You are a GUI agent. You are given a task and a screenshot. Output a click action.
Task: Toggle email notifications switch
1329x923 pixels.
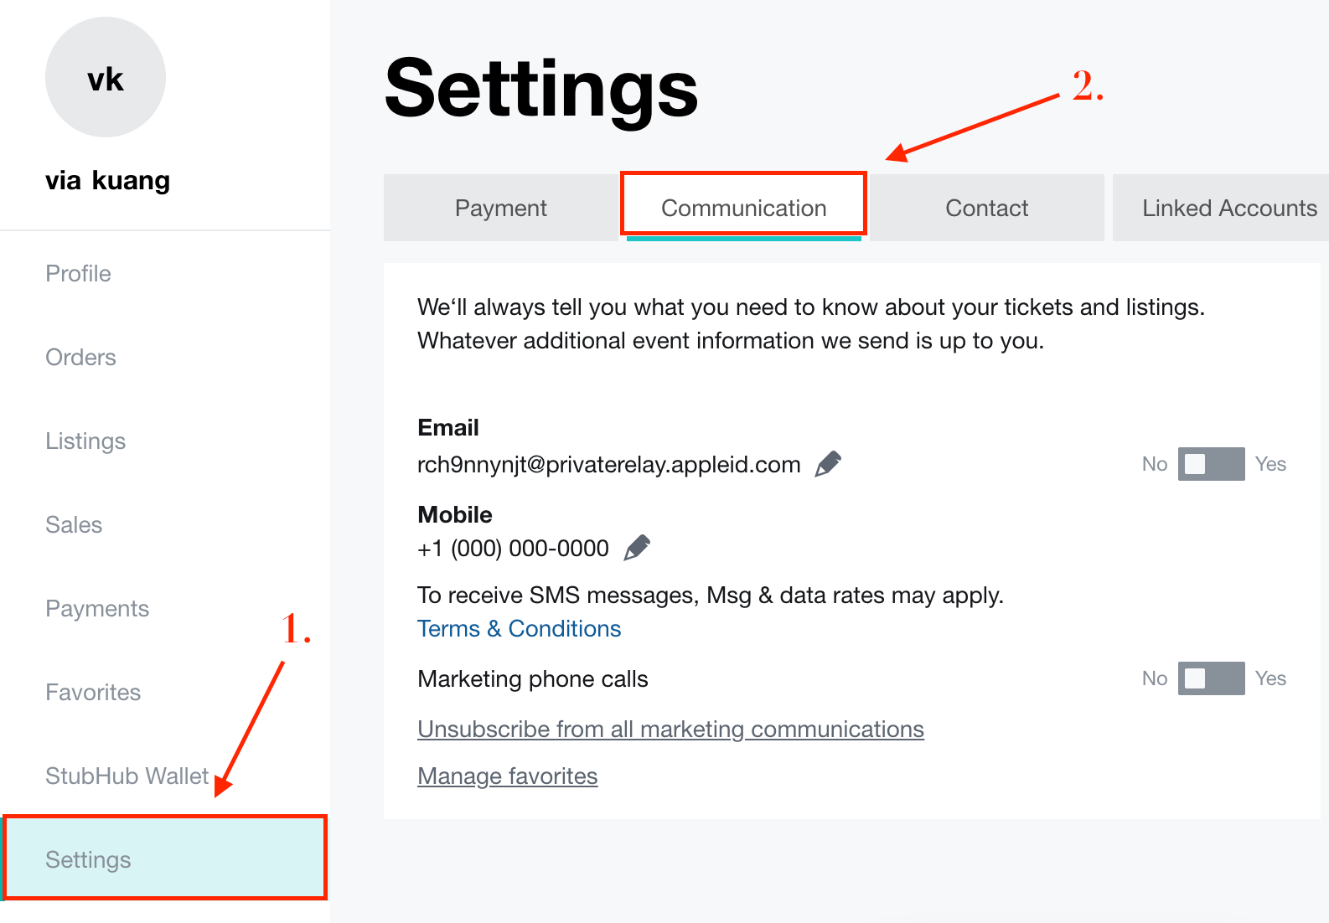[1211, 464]
